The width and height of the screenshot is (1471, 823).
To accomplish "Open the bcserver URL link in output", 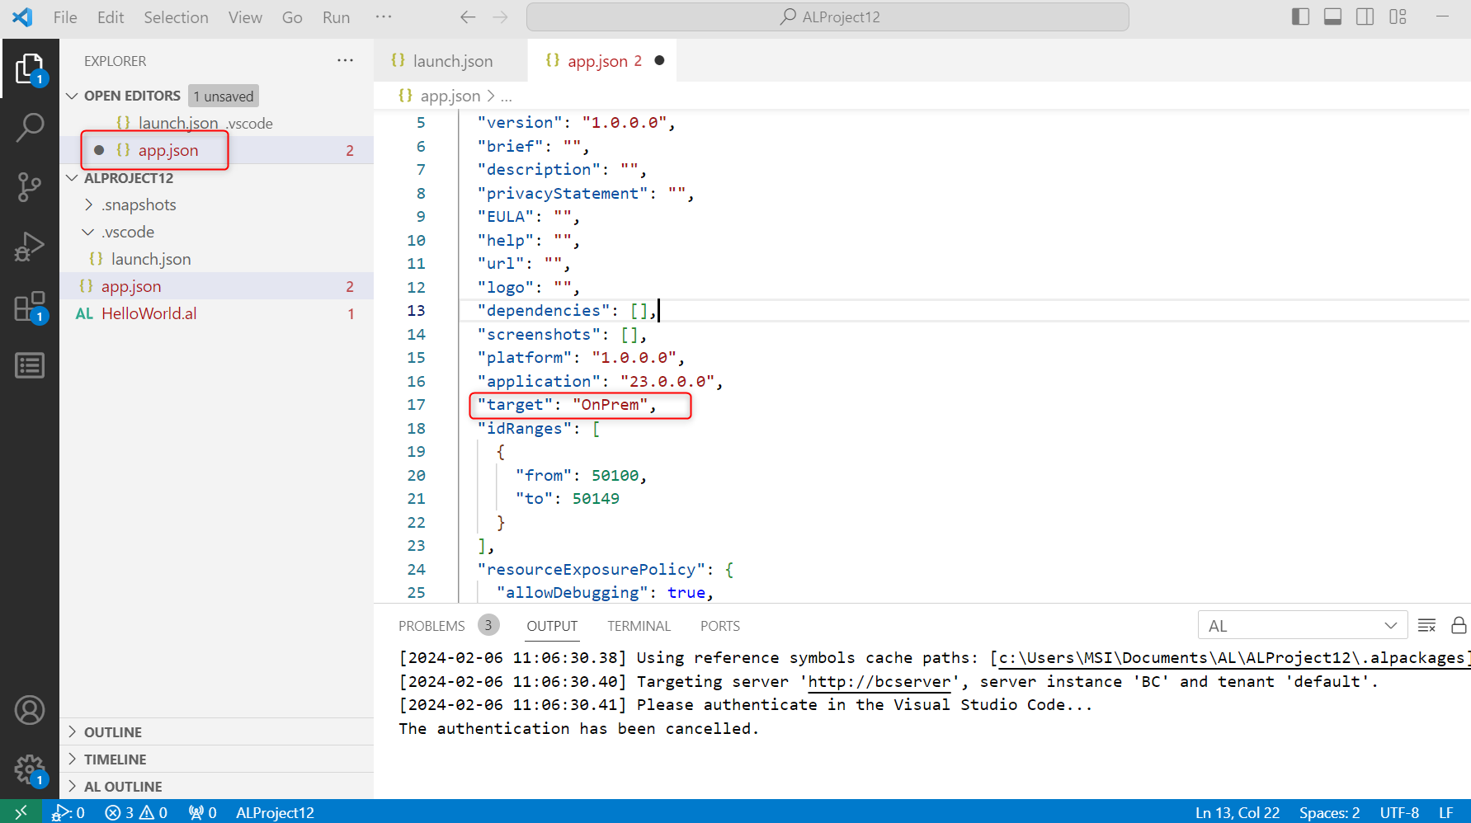I will click(879, 682).
